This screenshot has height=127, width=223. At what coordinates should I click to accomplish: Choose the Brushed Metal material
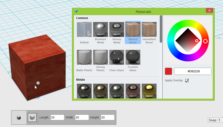(x=100, y=30)
